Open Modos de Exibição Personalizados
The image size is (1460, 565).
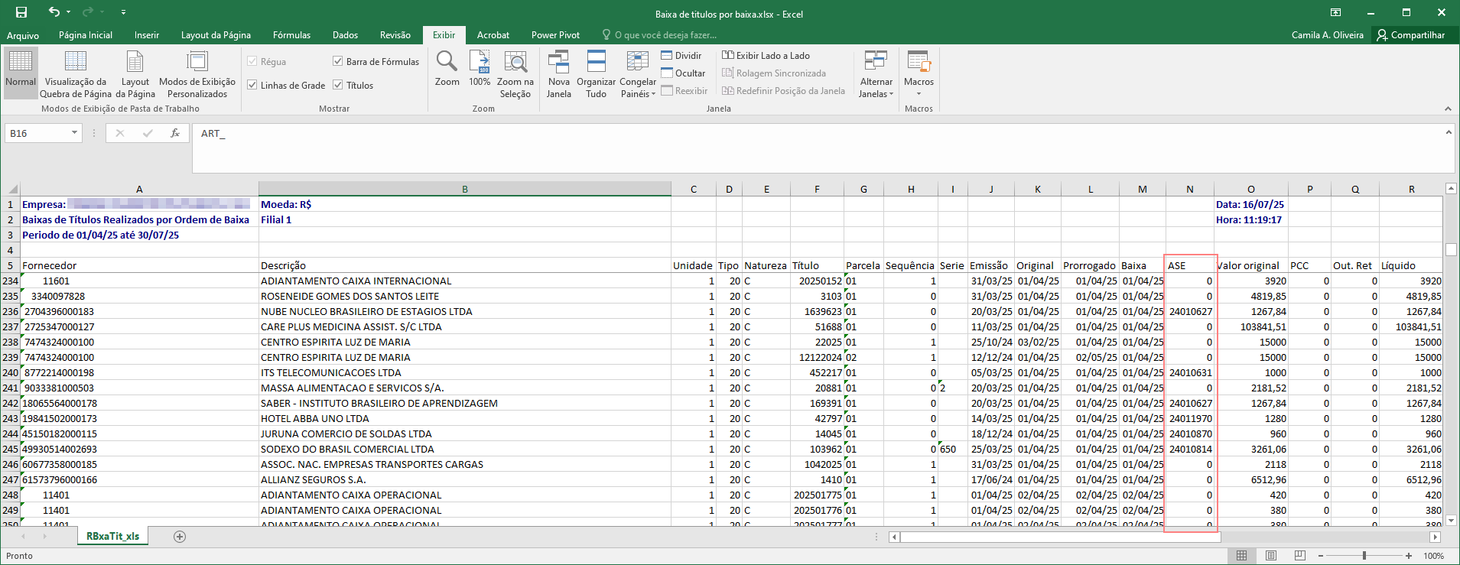click(x=197, y=73)
